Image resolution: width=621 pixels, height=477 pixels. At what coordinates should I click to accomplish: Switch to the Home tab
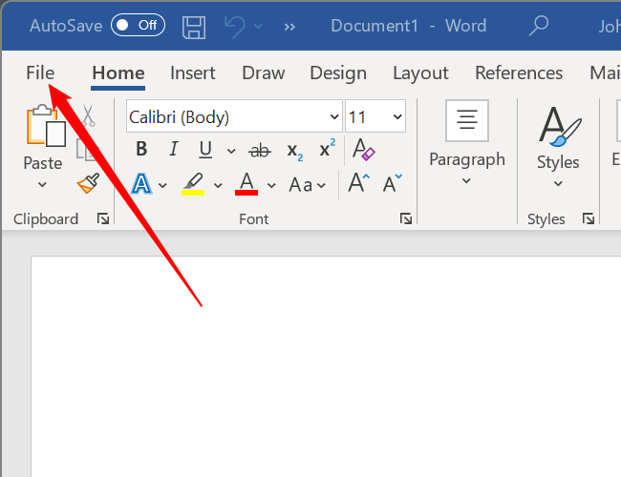[118, 73]
